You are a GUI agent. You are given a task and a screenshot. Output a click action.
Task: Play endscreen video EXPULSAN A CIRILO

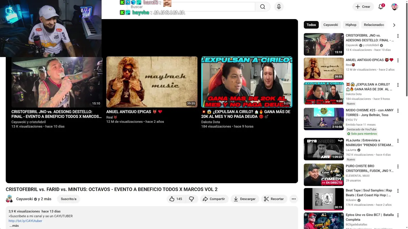pos(247,82)
